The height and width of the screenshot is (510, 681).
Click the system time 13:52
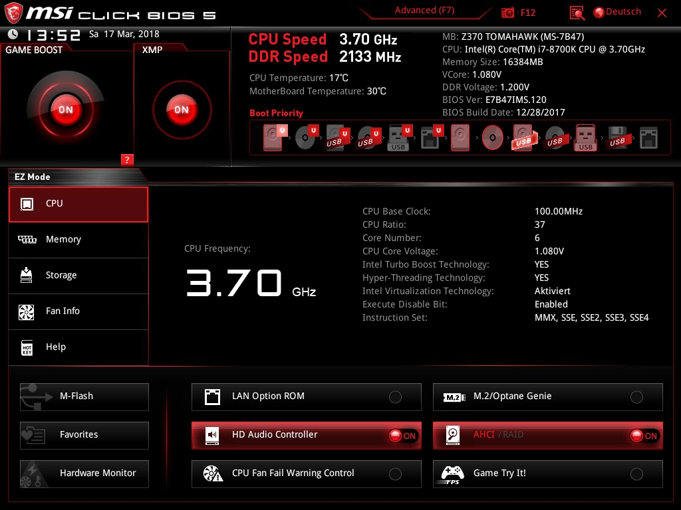click(x=53, y=35)
